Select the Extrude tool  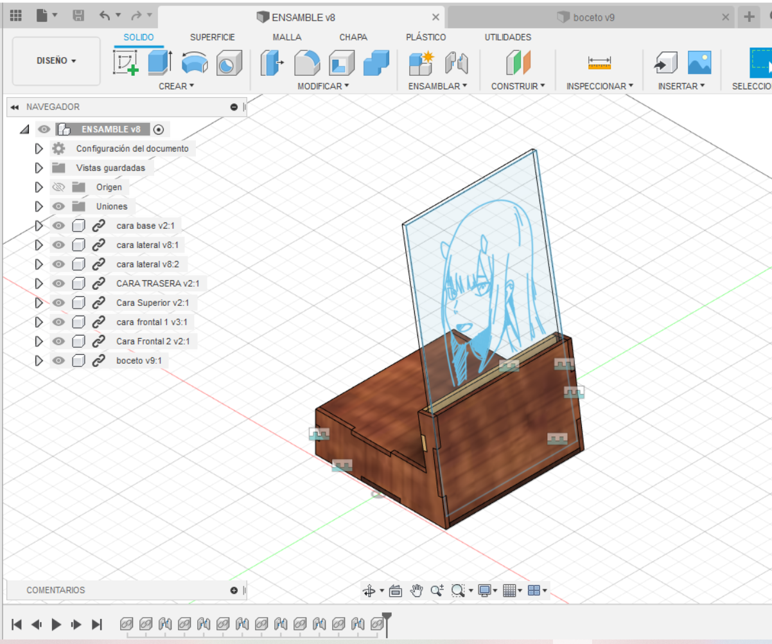coord(160,63)
